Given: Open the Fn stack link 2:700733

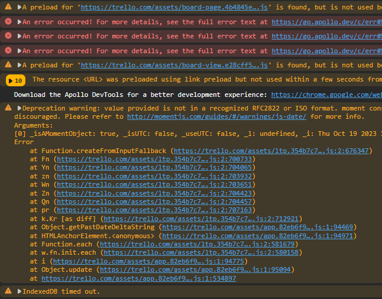Looking at the screenshot, I should point(154,159).
